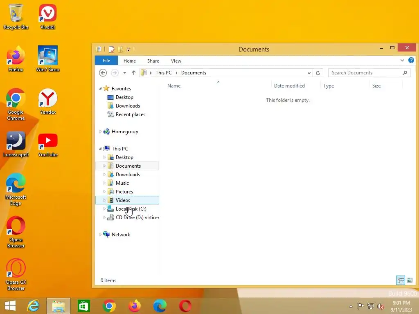Click the File Explorer taskbar button
419x314 pixels.
[59, 306]
